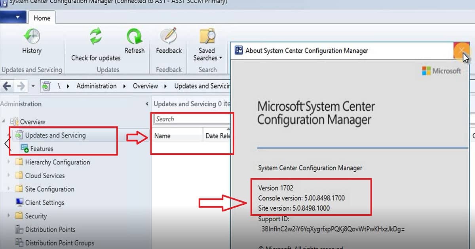Click the About dialog title icon
Viewport: 475px width, 249px height.
tap(239, 50)
